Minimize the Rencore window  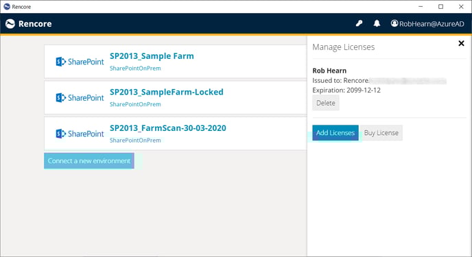421,7
